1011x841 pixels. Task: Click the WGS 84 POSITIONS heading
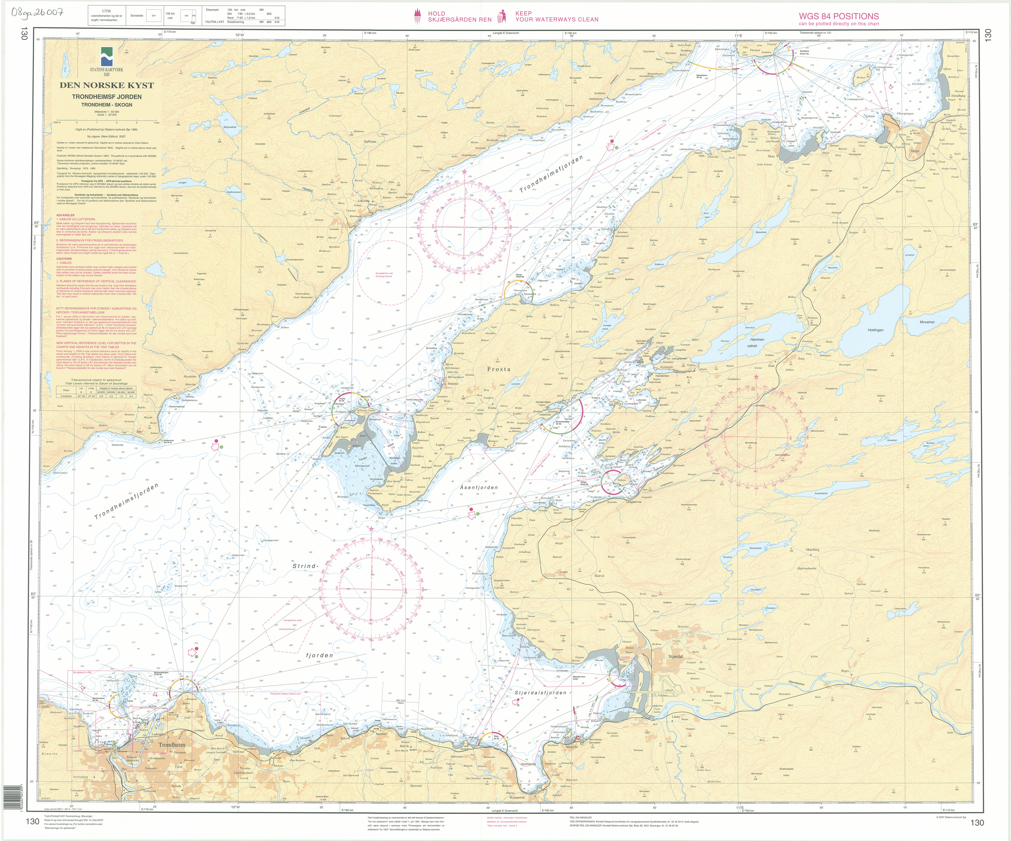tap(839, 16)
